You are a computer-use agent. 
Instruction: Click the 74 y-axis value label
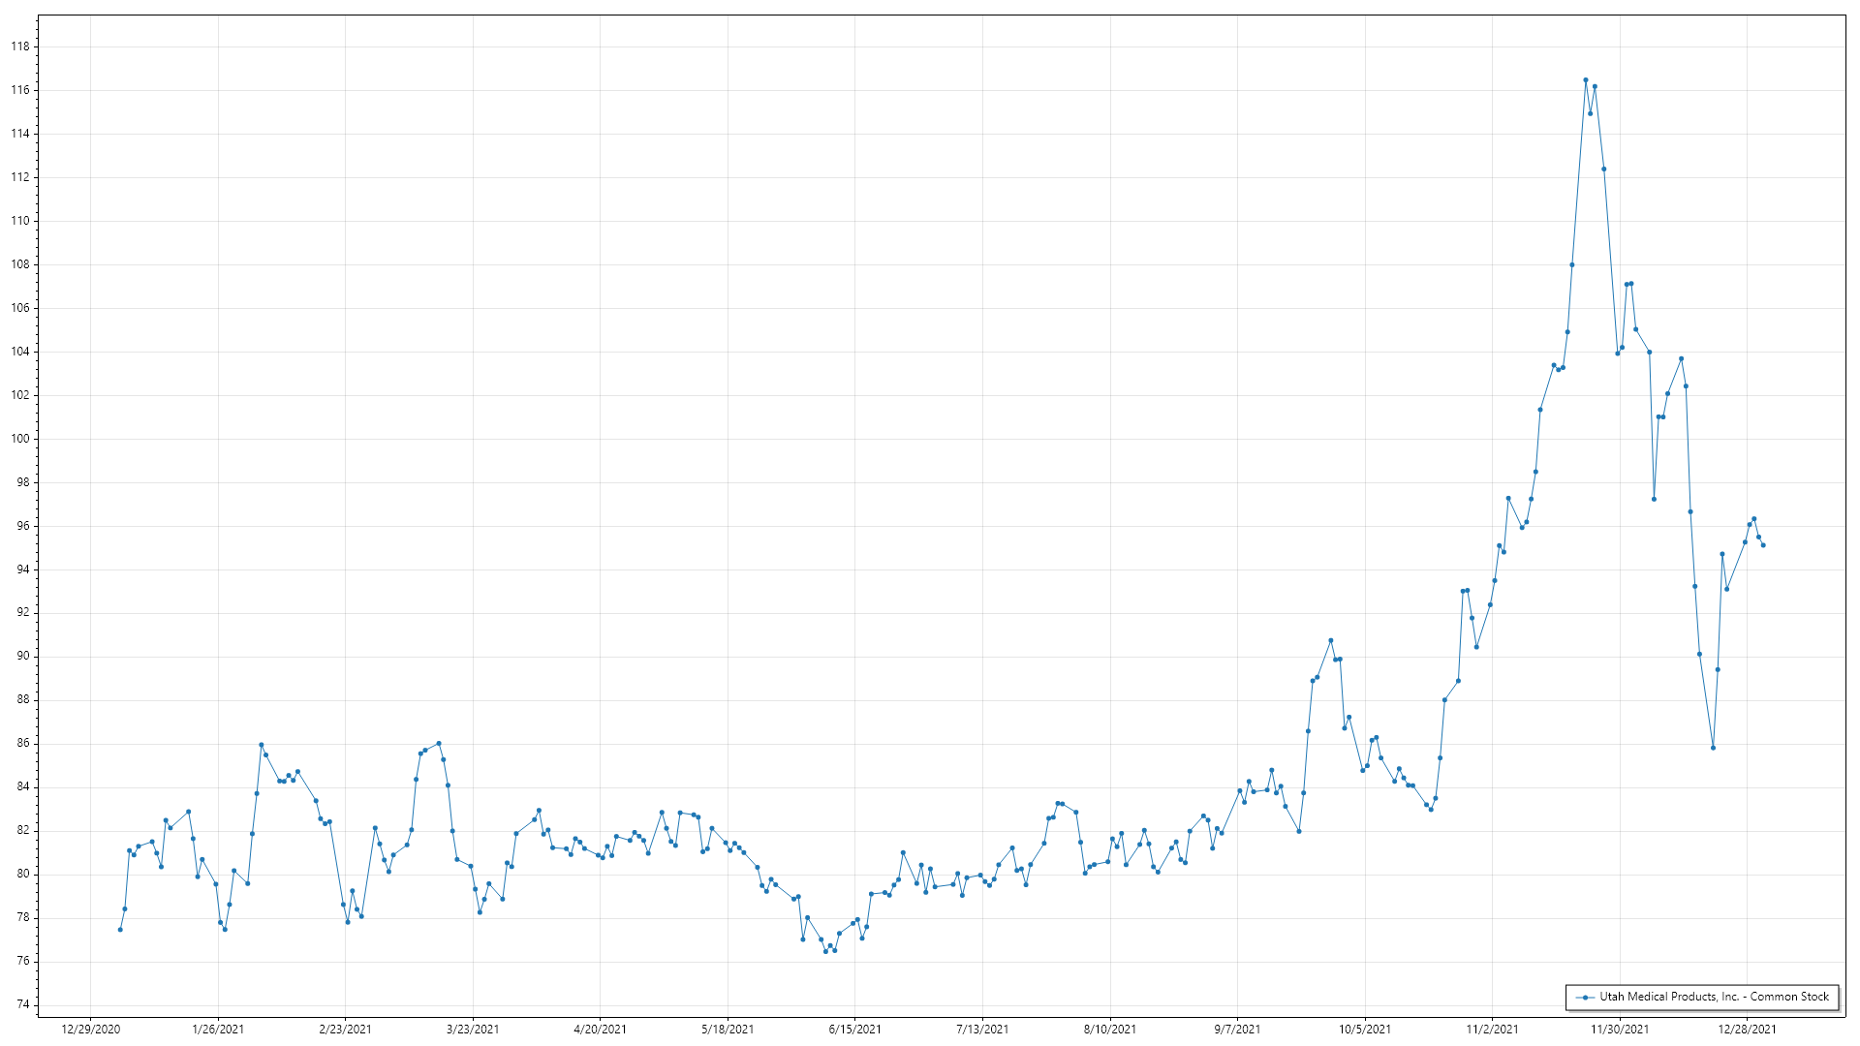[22, 1004]
